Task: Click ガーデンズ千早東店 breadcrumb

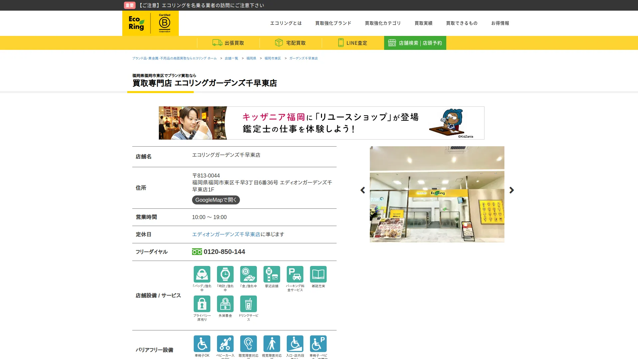Action: coord(303,58)
